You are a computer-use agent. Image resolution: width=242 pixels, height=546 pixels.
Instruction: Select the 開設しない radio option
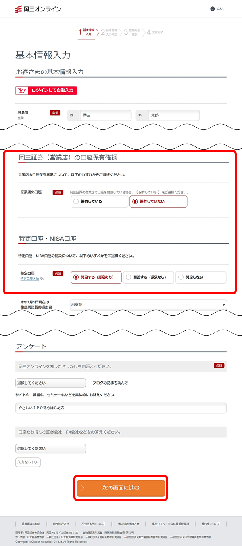201,277
